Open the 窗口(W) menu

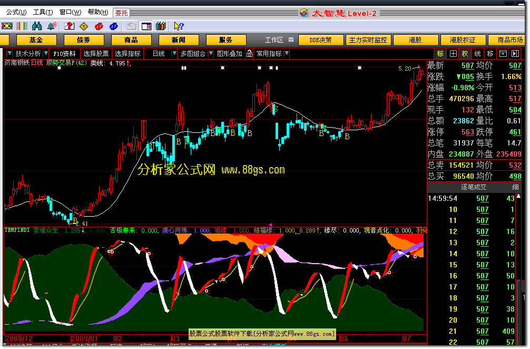pos(70,12)
